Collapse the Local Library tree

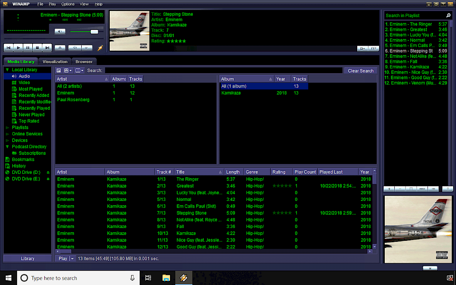click(x=7, y=70)
